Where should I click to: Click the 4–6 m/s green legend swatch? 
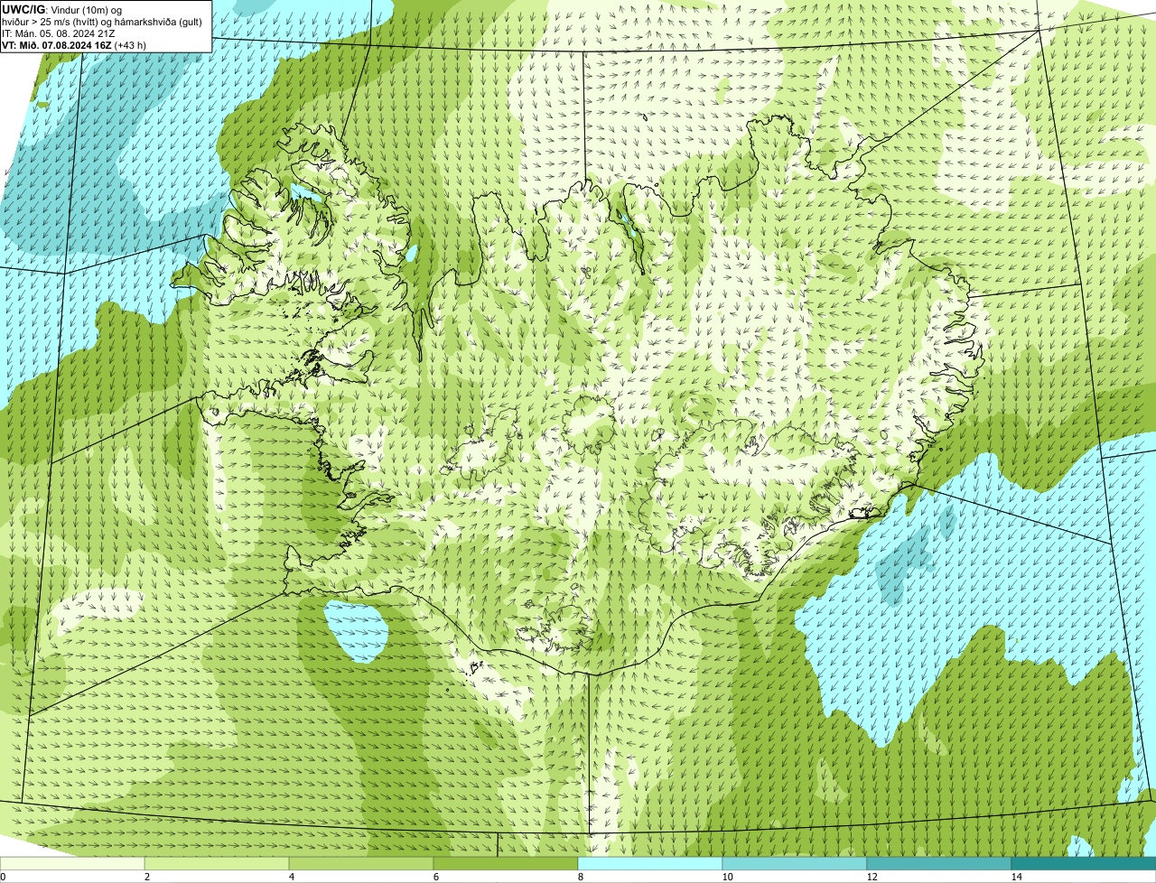(361, 863)
